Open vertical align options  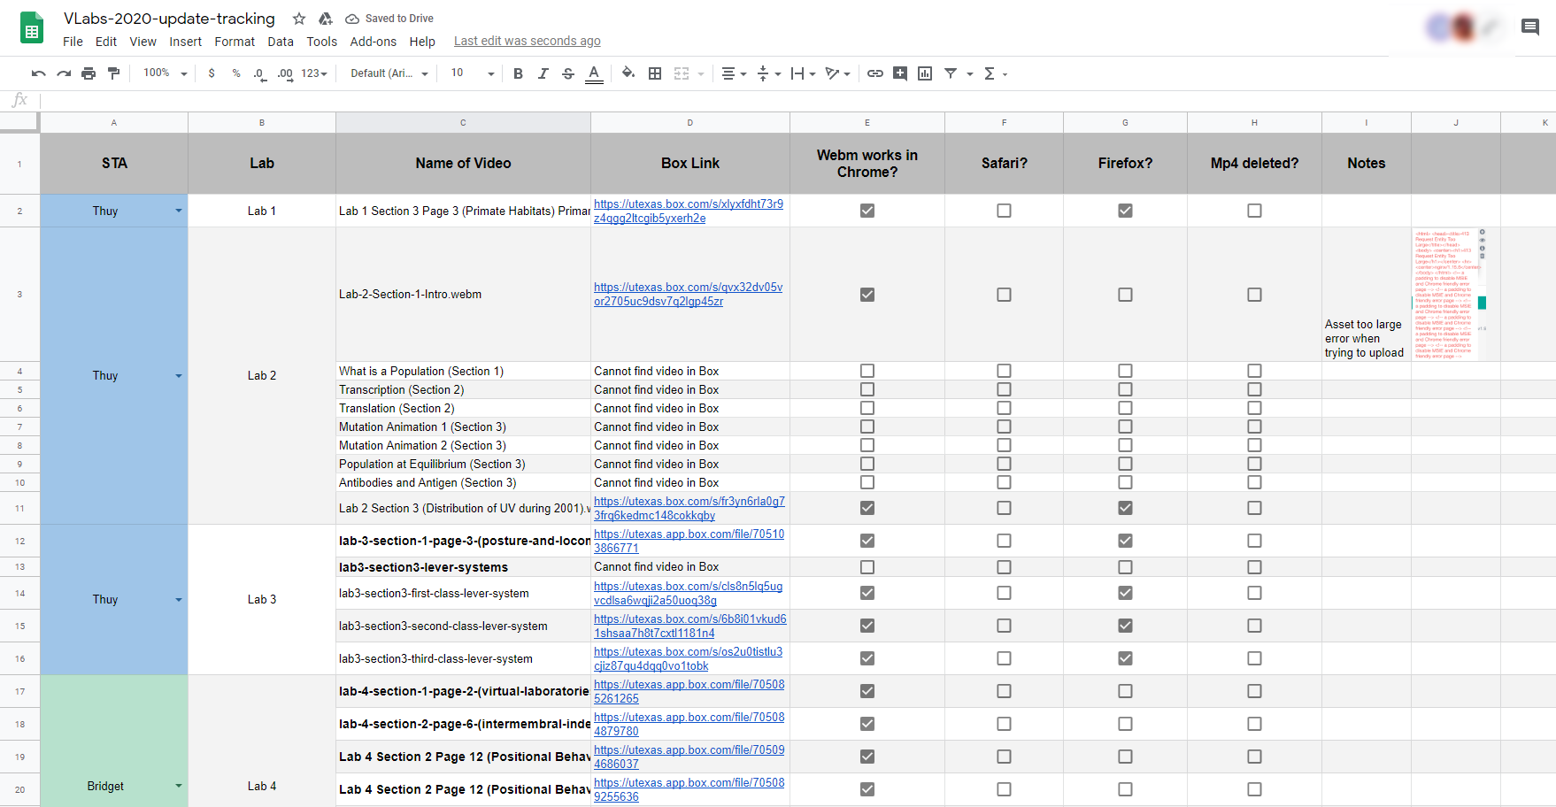(x=768, y=73)
